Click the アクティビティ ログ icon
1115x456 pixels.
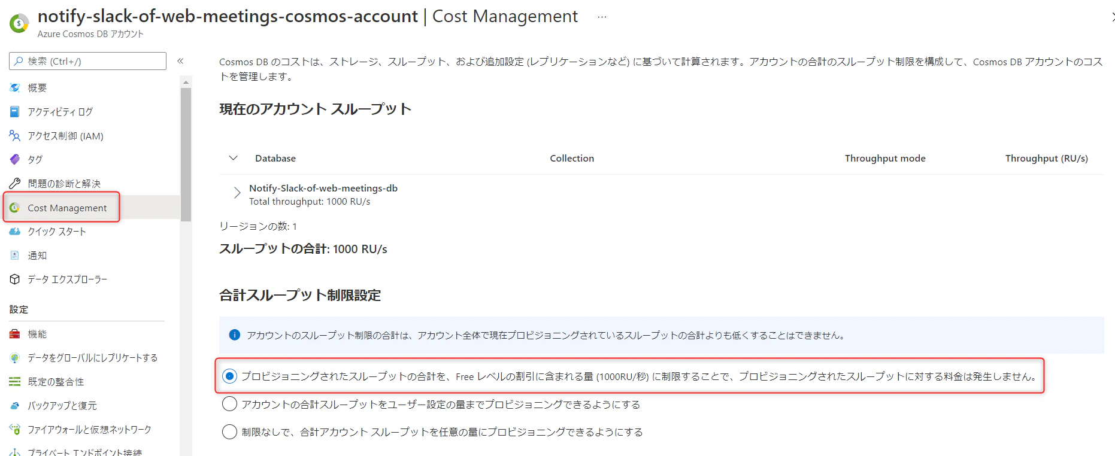pos(15,112)
